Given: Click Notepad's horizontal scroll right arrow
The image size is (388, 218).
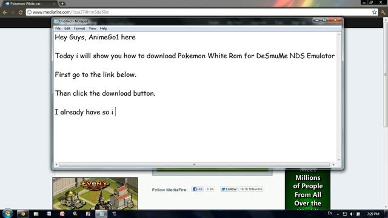Looking at the screenshot, I should 334,165.
